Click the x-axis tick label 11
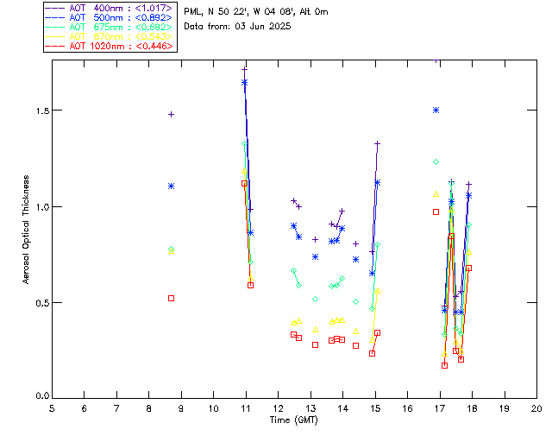 tap(246, 408)
